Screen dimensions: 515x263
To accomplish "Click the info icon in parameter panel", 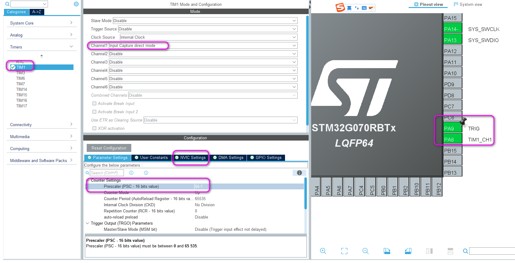I will tap(299, 173).
